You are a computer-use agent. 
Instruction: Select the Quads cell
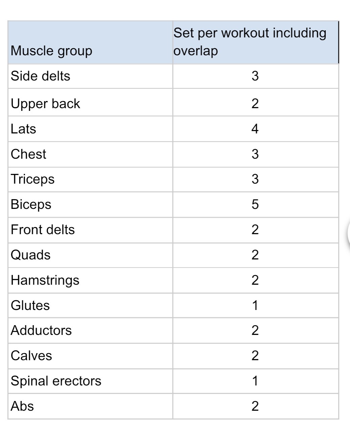(90, 255)
